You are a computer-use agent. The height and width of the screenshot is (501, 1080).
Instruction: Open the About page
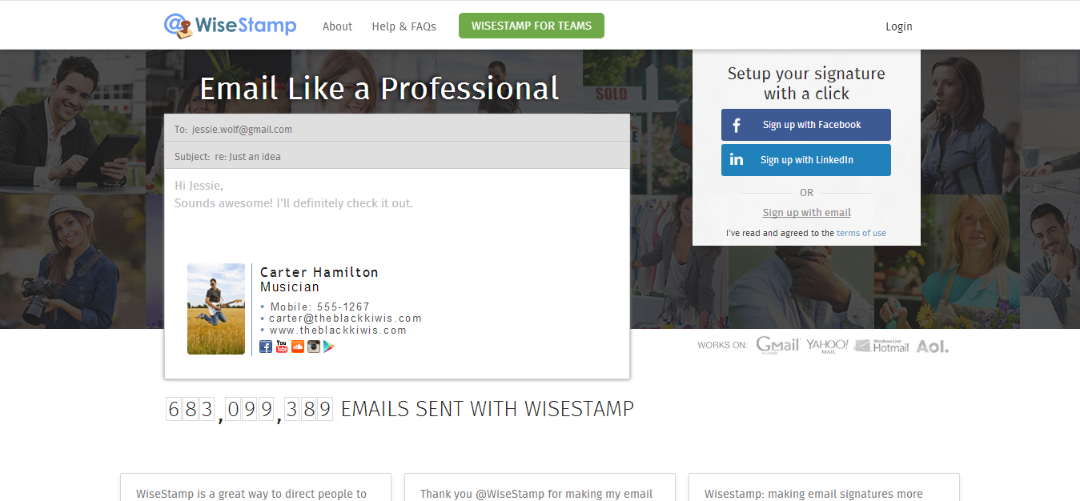pos(337,26)
